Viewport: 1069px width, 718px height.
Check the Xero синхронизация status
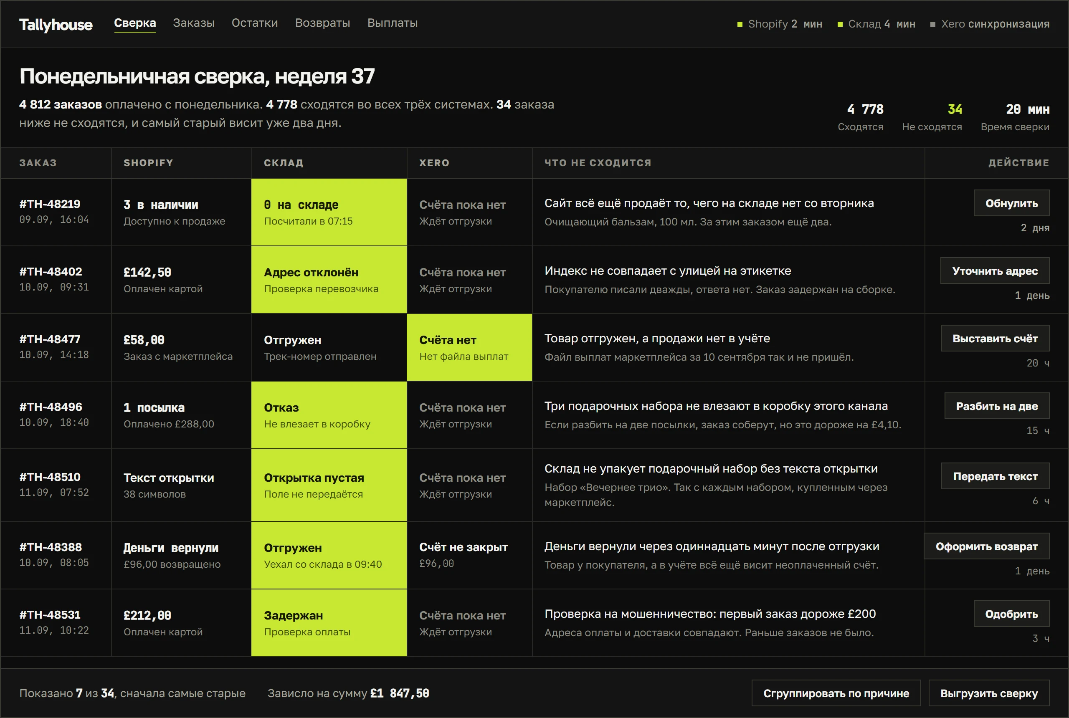(990, 24)
